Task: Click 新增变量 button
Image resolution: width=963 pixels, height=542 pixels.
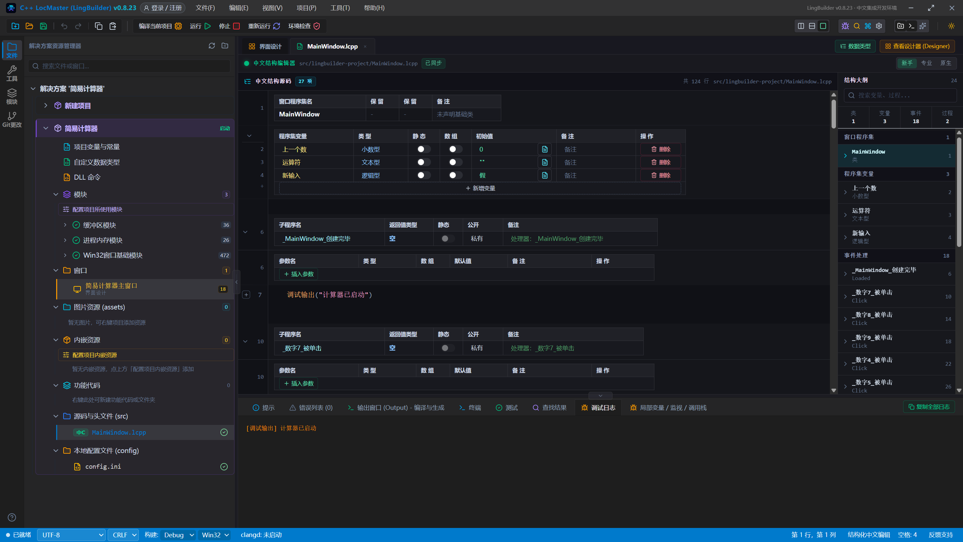Action: [x=480, y=188]
